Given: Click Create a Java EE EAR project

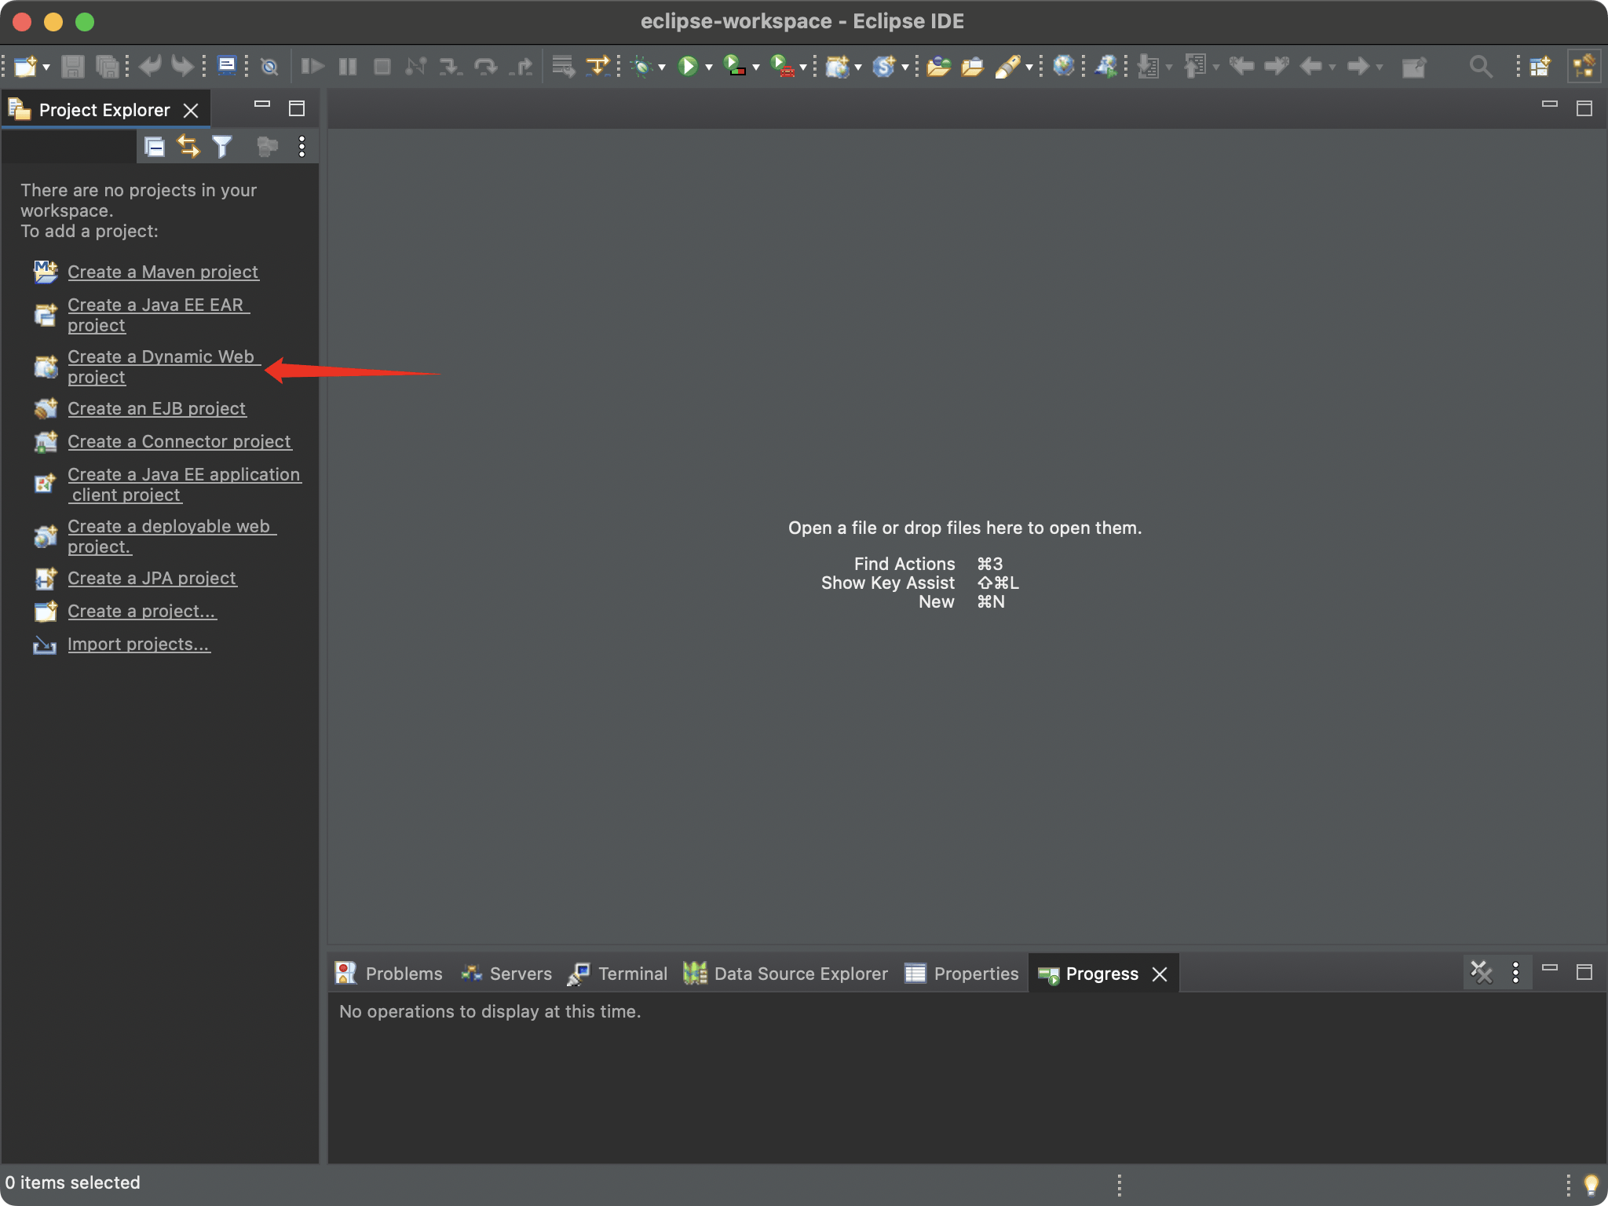Looking at the screenshot, I should pyautogui.click(x=159, y=315).
